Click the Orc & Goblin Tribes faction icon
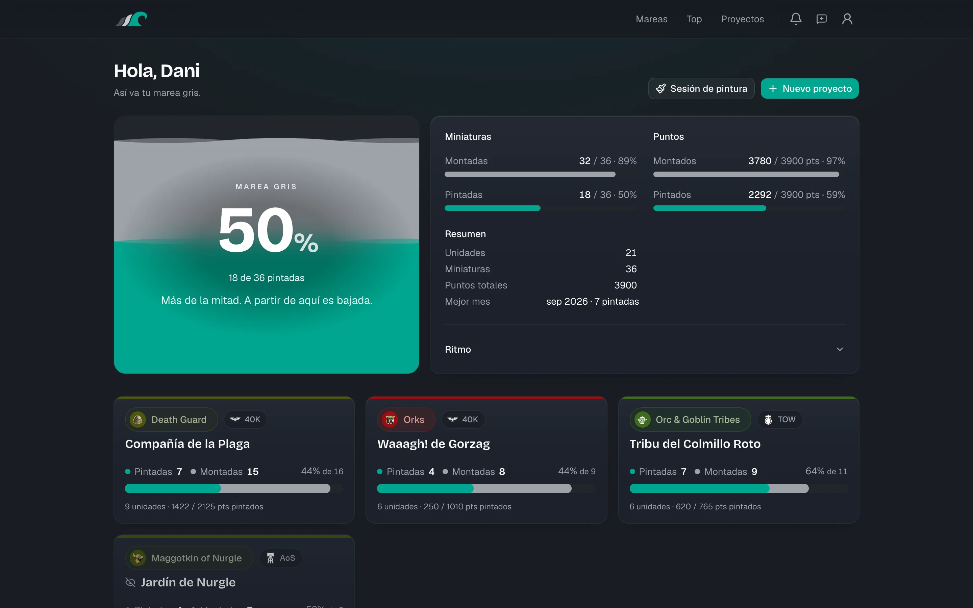This screenshot has width=973, height=608. tap(642, 420)
